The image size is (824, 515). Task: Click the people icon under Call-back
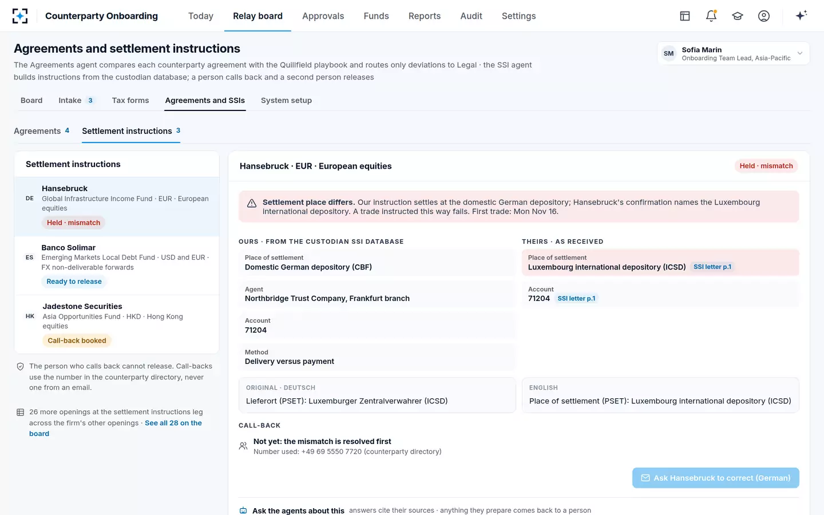243,446
